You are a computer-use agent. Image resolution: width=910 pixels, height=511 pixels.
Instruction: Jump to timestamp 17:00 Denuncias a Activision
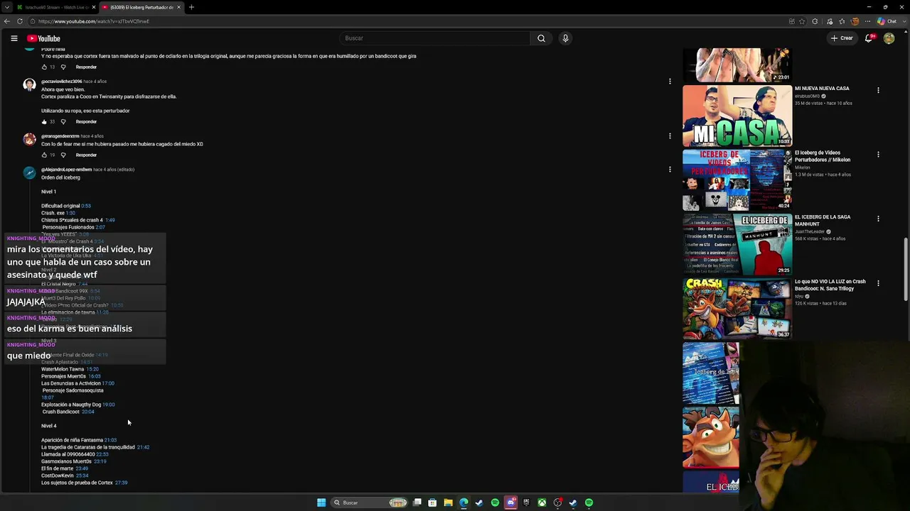pos(107,383)
